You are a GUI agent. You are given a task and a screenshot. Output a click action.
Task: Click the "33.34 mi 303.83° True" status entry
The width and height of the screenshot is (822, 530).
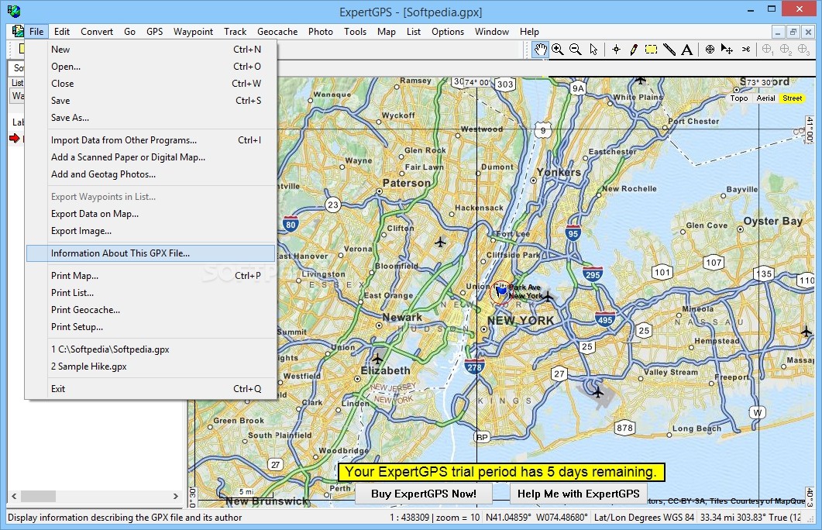pos(750,518)
